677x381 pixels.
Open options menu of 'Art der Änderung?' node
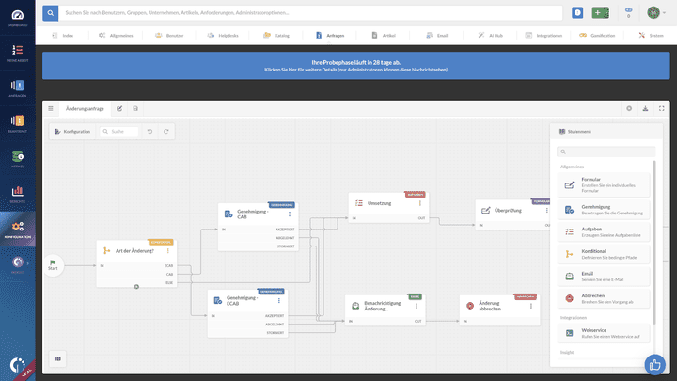click(x=168, y=251)
